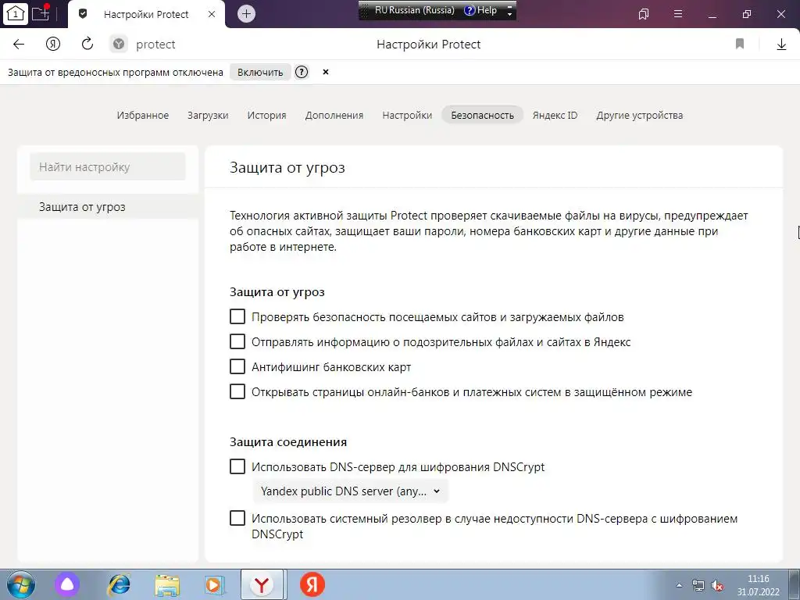The image size is (800, 600).
Task: Open the downloads arrow icon
Action: point(781,45)
